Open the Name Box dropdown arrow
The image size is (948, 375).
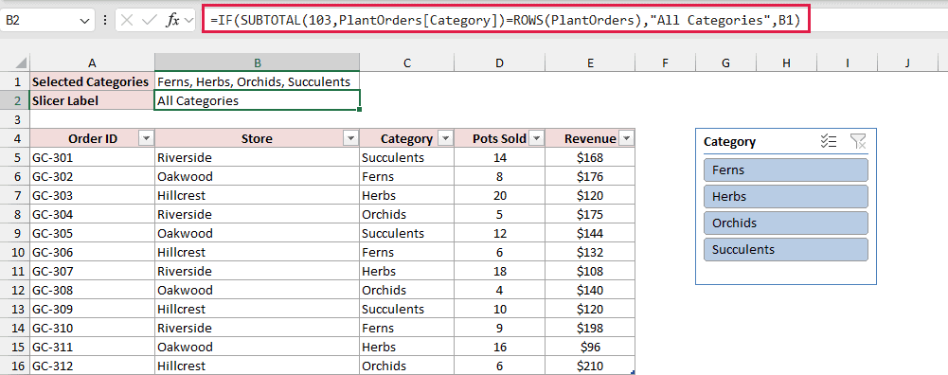83,21
